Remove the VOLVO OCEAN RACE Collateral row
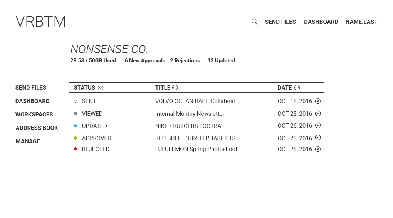The height and width of the screenshot is (218, 393). (x=318, y=101)
